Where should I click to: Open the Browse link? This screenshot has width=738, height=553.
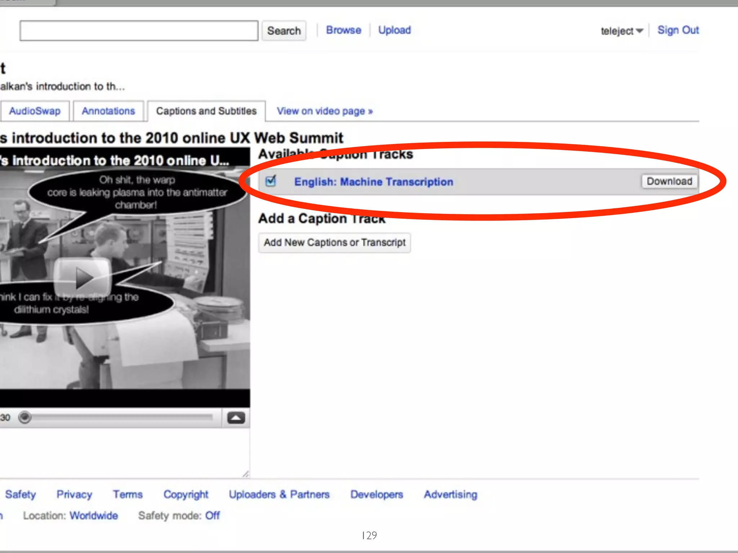[x=343, y=30]
